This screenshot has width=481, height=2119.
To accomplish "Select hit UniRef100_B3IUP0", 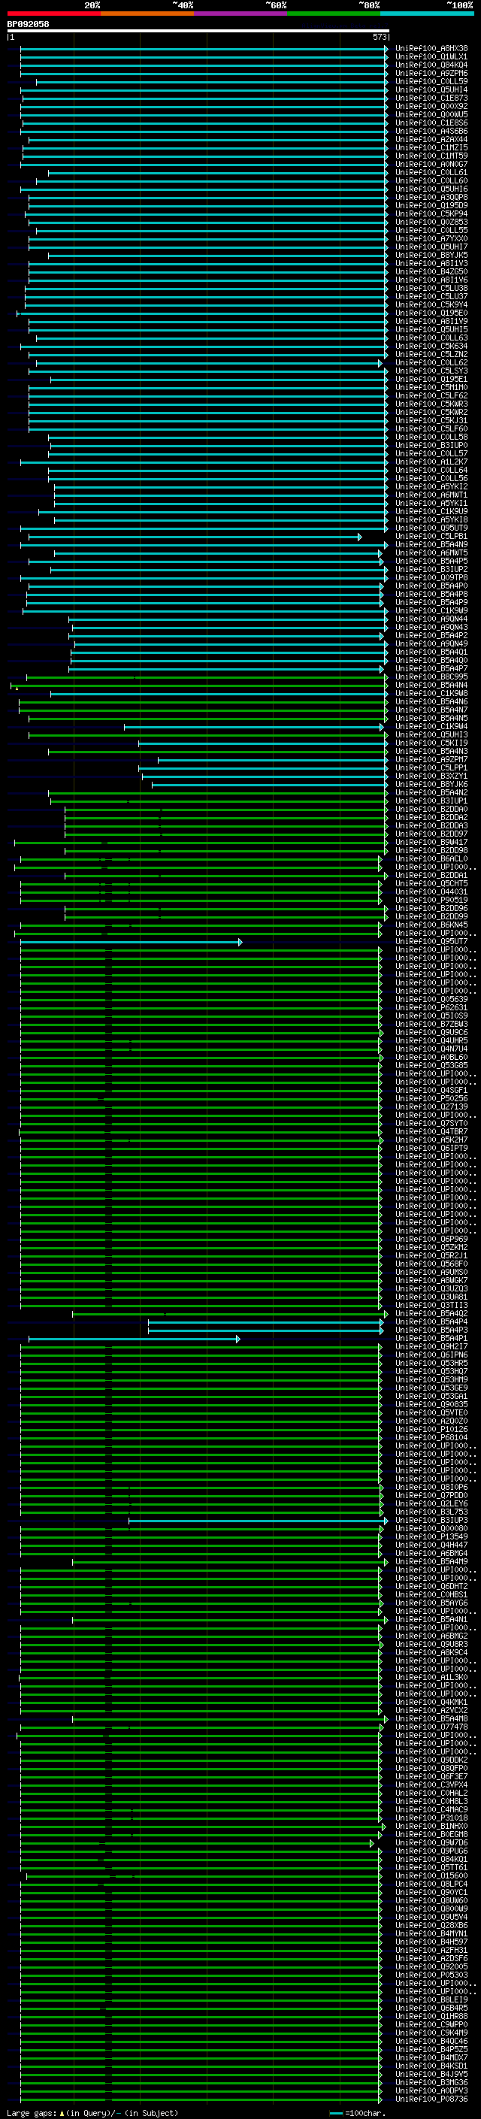I will [431, 445].
